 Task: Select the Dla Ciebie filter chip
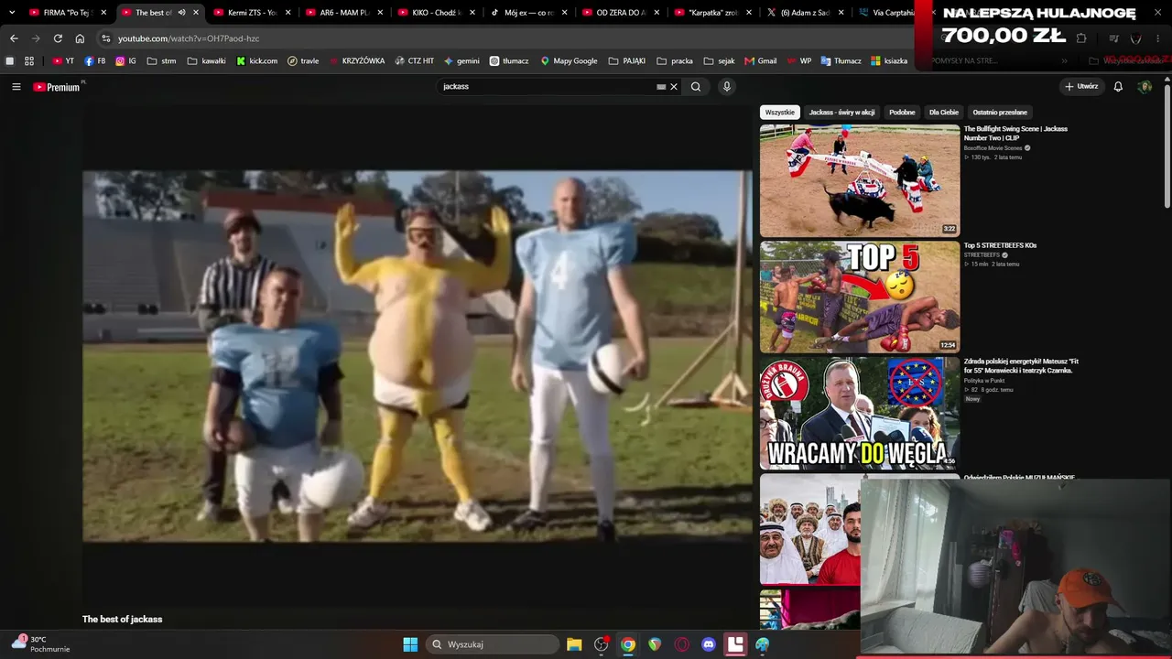tap(944, 113)
